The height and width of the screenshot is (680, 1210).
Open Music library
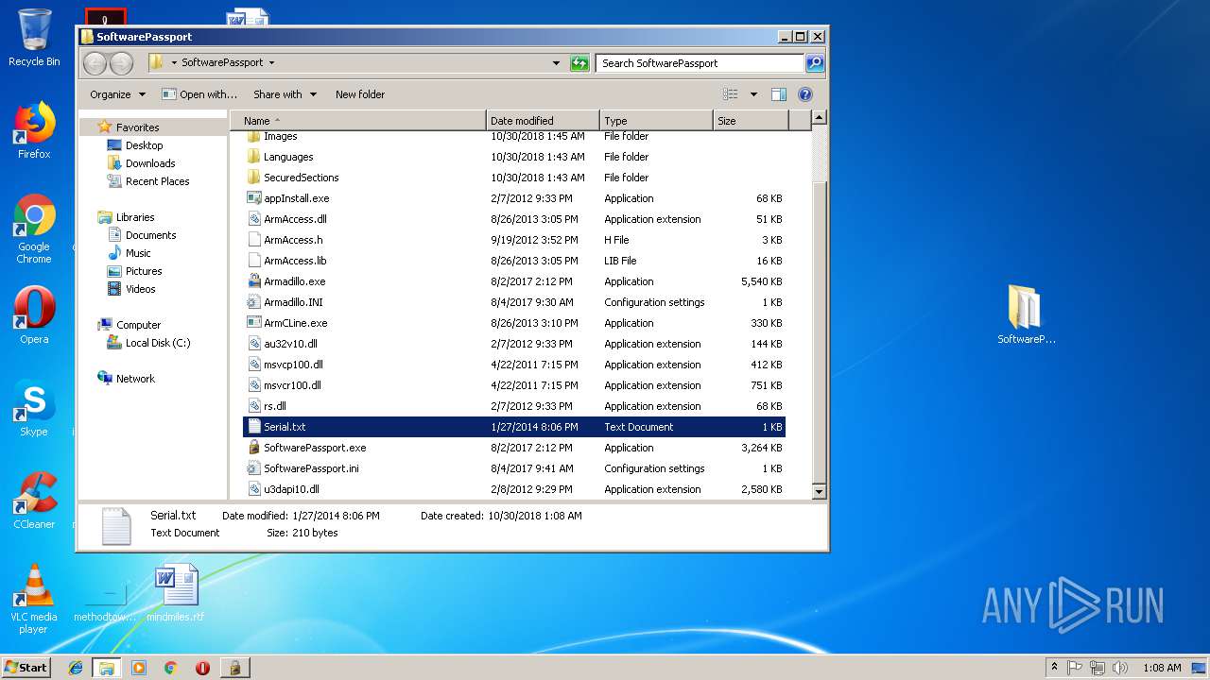(138, 253)
